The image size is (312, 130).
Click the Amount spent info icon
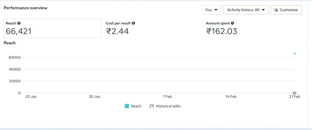(x=232, y=23)
